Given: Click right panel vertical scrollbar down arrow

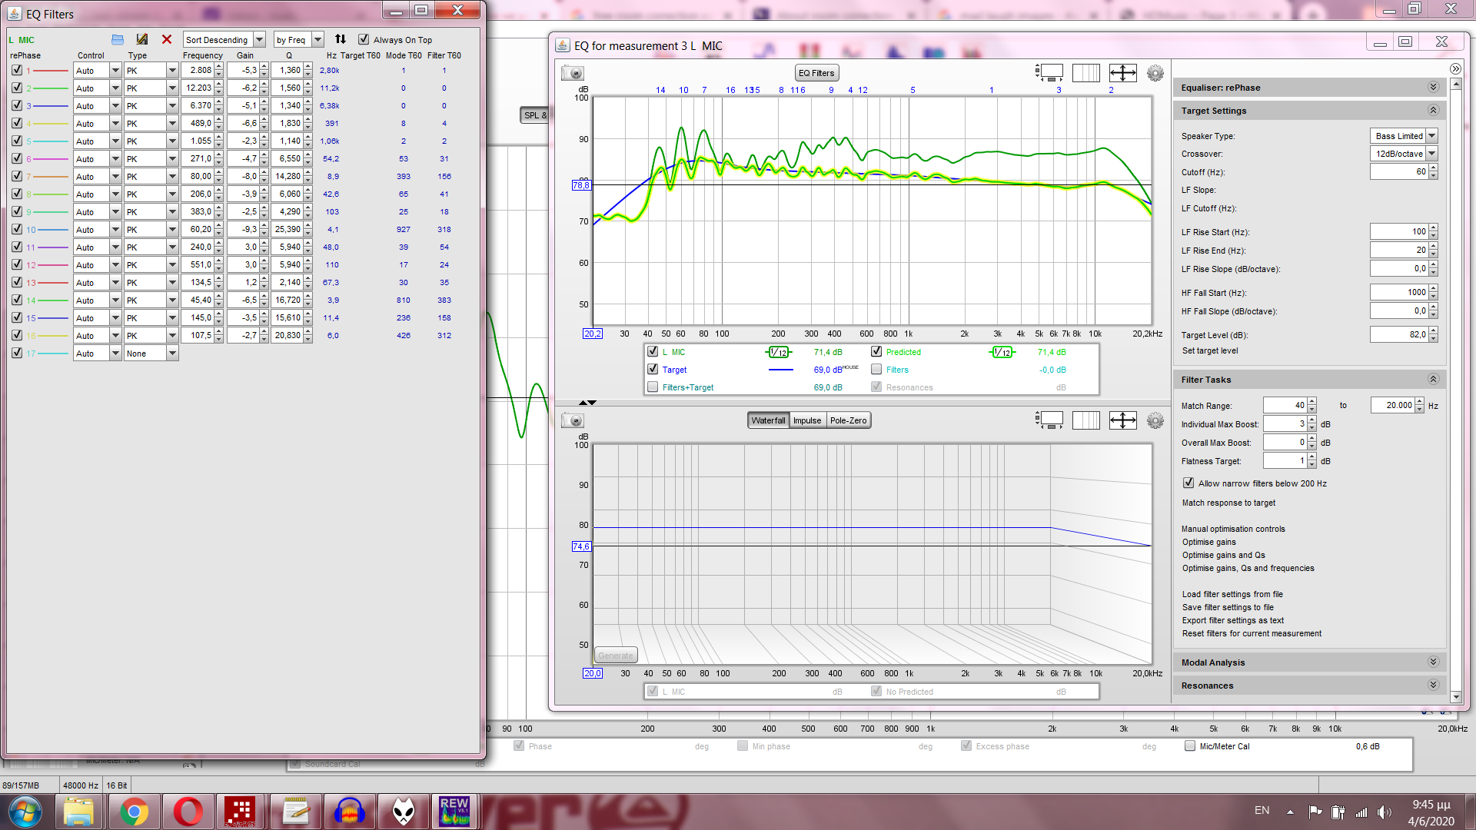Looking at the screenshot, I should [x=1455, y=696].
